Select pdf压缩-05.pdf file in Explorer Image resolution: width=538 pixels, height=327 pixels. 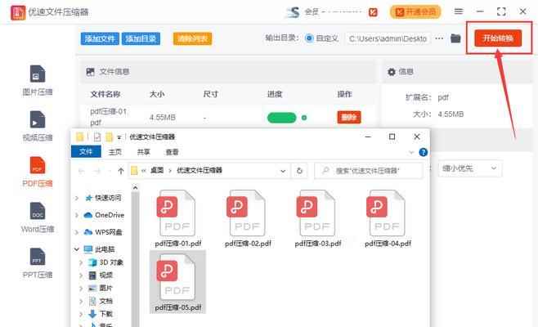coord(177,282)
